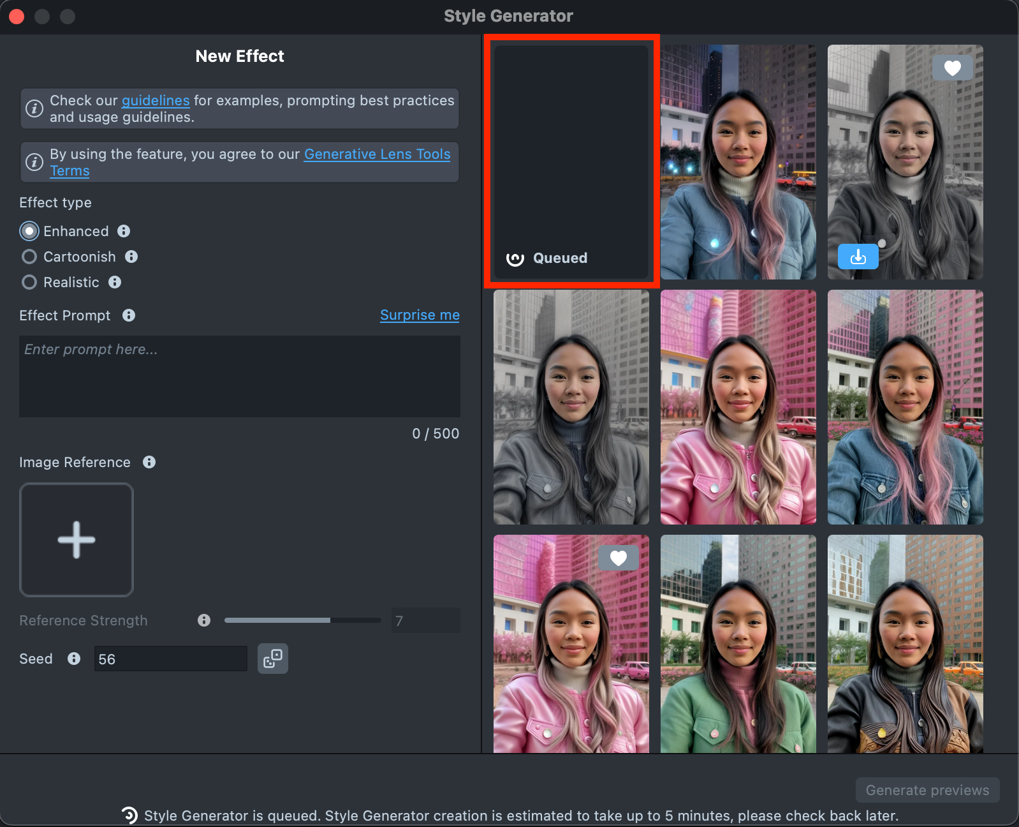
Task: Select the Enhanced effect type
Action: [29, 231]
